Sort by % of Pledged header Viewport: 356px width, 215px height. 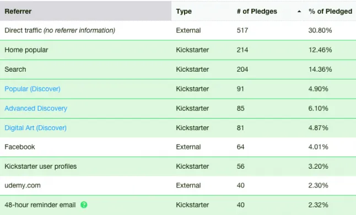point(330,12)
